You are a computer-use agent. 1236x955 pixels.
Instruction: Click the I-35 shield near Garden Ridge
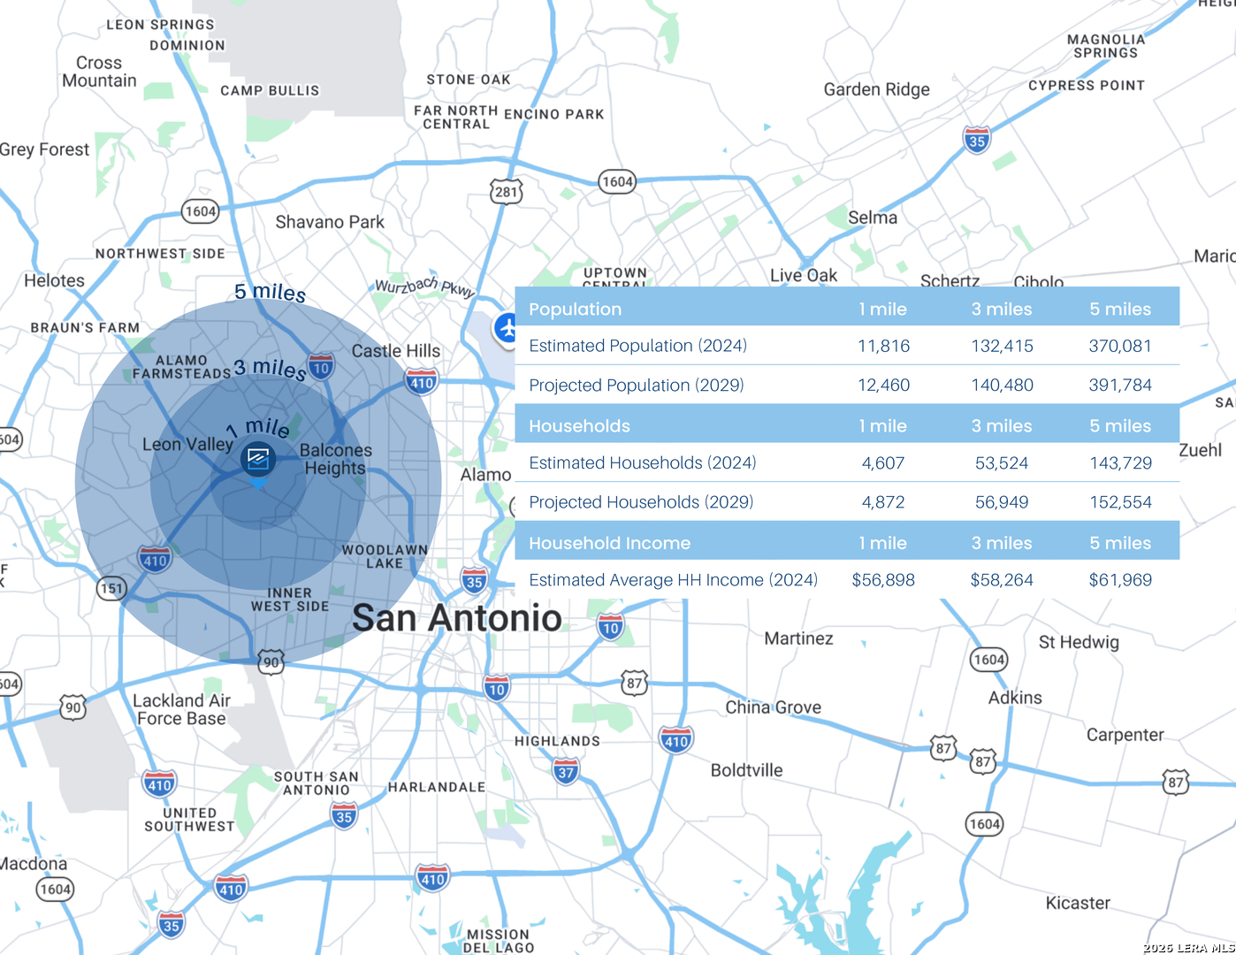point(976,140)
